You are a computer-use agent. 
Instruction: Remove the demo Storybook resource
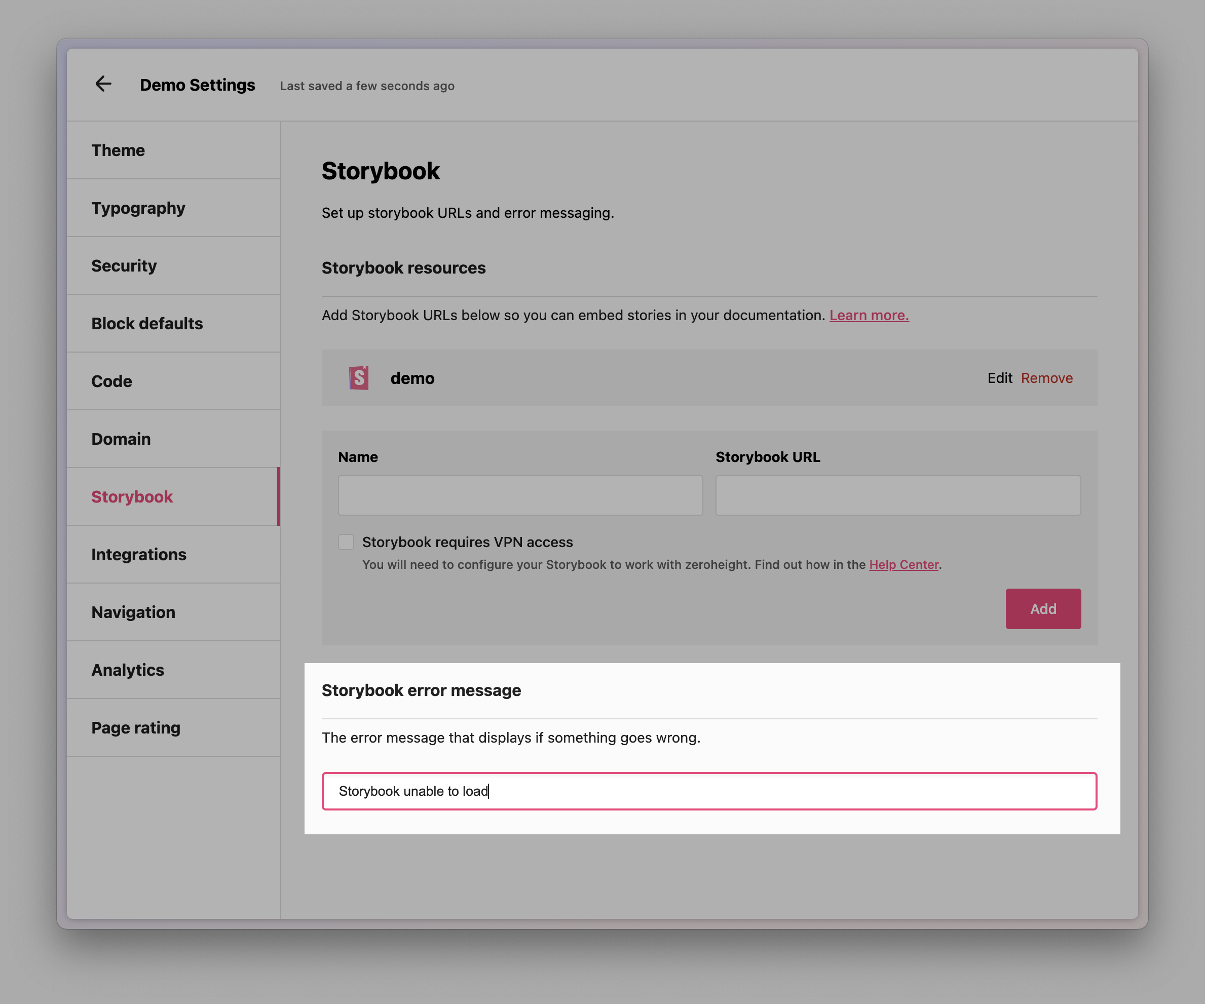1046,378
